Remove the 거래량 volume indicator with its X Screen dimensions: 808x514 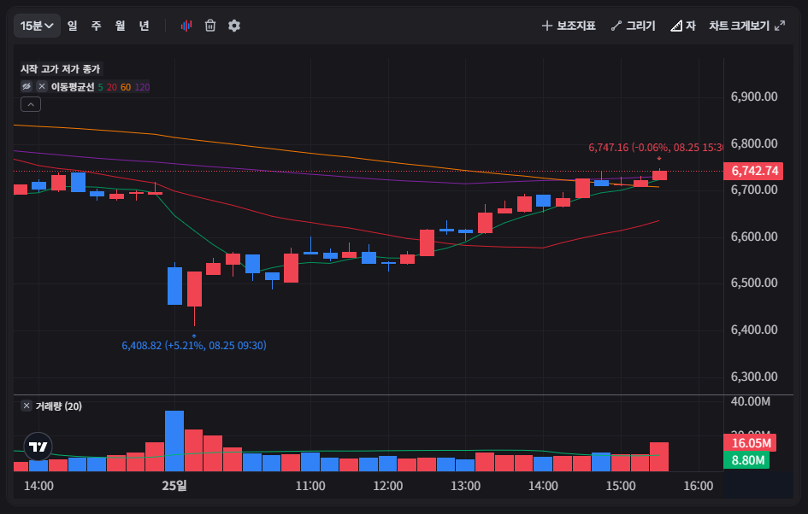coord(27,406)
